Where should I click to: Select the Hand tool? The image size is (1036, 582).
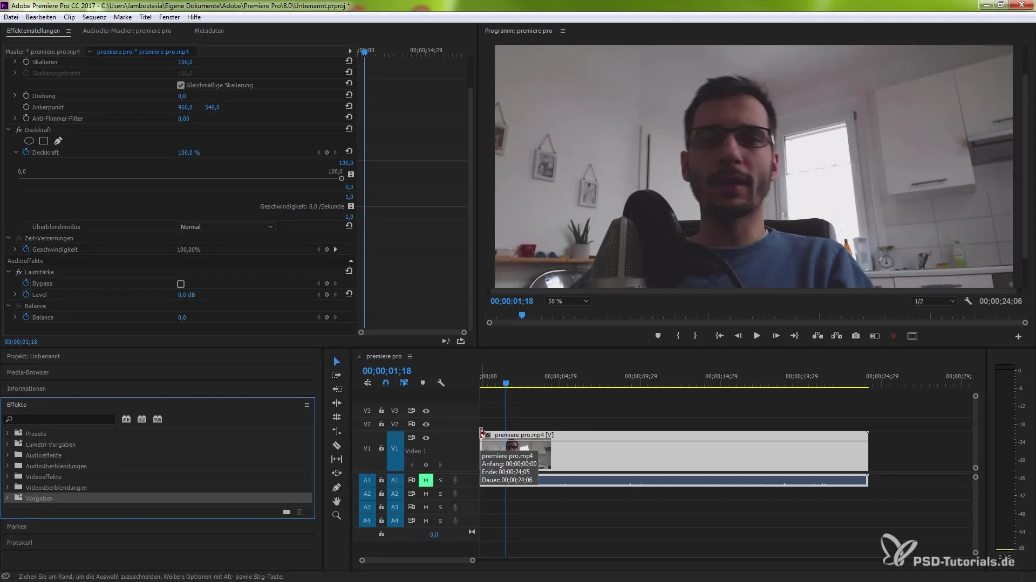point(337,501)
